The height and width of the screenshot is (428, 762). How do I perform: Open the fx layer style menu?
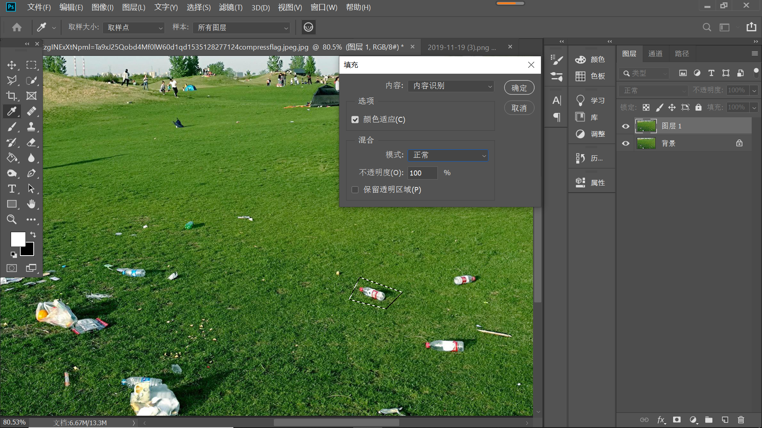pos(661,420)
